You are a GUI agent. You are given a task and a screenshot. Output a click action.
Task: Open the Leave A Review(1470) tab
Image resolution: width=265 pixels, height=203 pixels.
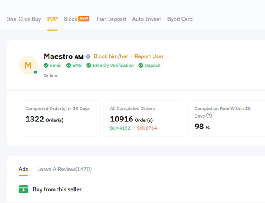(x=65, y=169)
